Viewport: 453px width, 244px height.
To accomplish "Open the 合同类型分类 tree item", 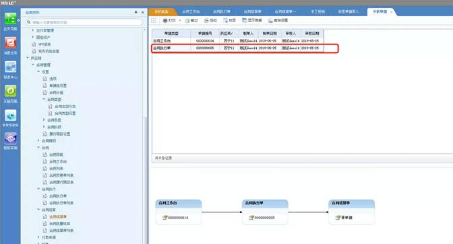I will pos(65,106).
